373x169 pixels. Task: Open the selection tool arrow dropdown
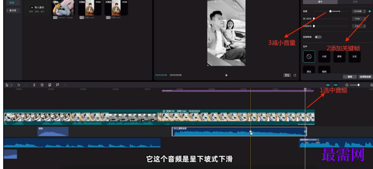point(11,85)
